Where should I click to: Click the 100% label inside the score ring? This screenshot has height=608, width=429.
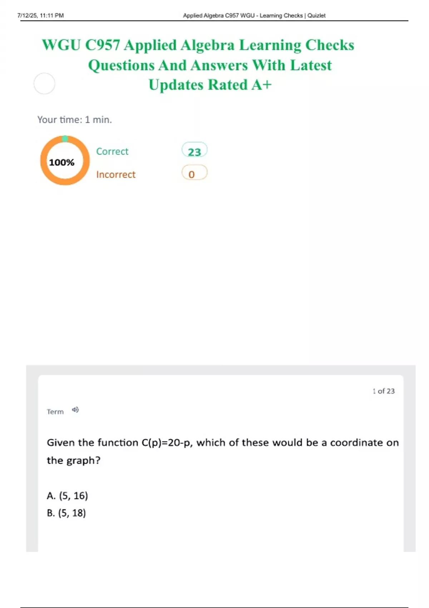pyautogui.click(x=61, y=162)
